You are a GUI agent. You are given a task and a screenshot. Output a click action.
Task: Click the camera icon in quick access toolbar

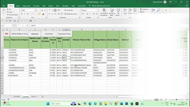(31, 21)
